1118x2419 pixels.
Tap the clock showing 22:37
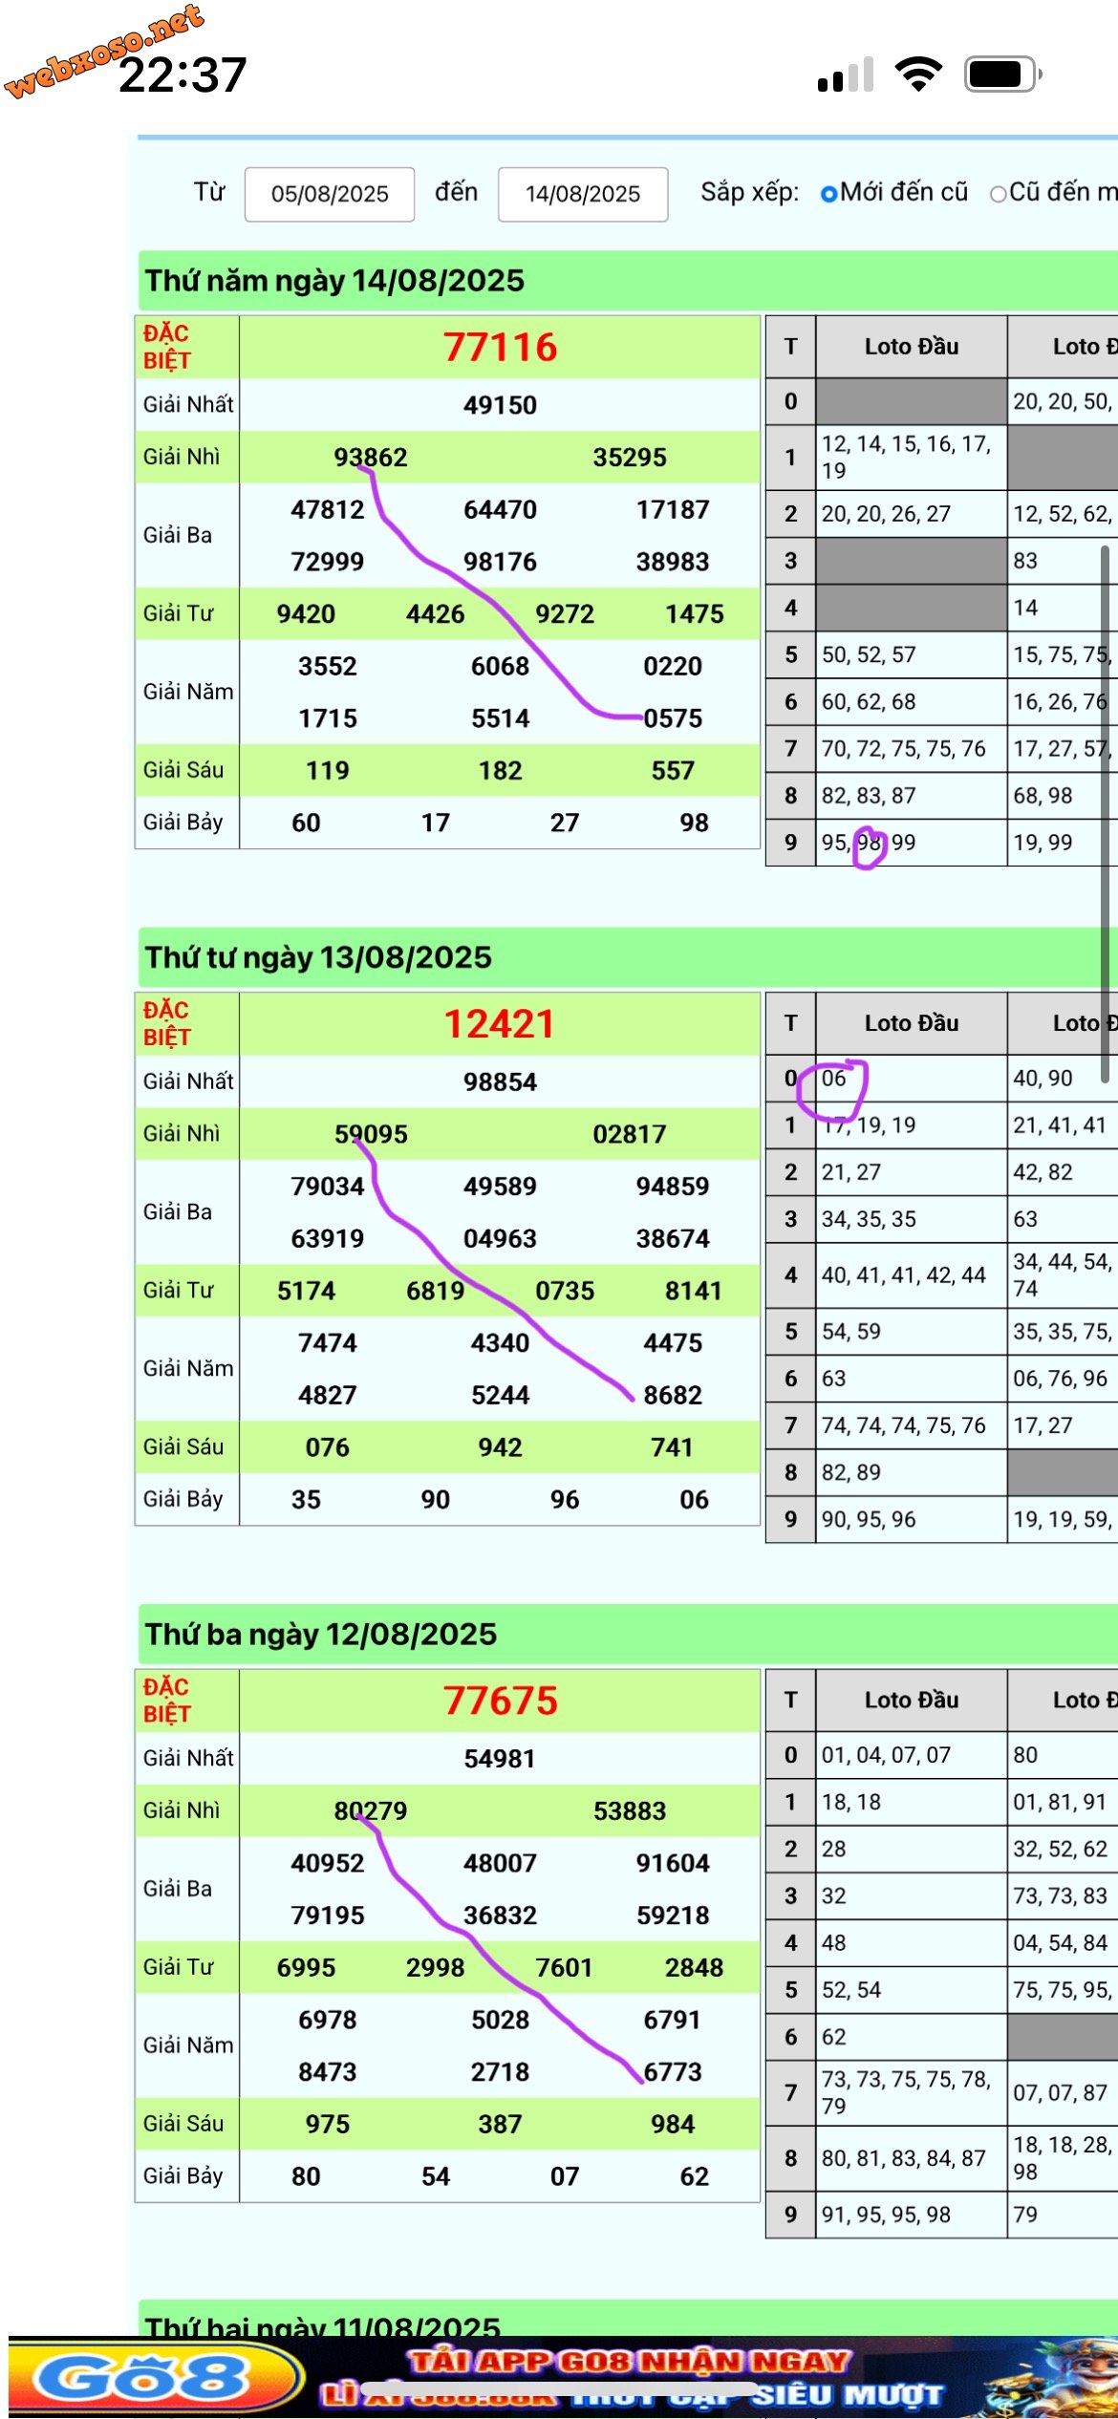(183, 75)
